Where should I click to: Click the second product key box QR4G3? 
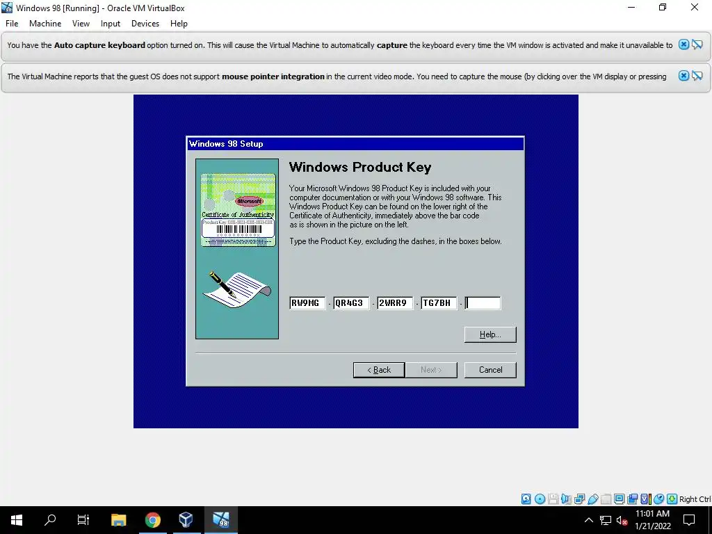(x=351, y=303)
